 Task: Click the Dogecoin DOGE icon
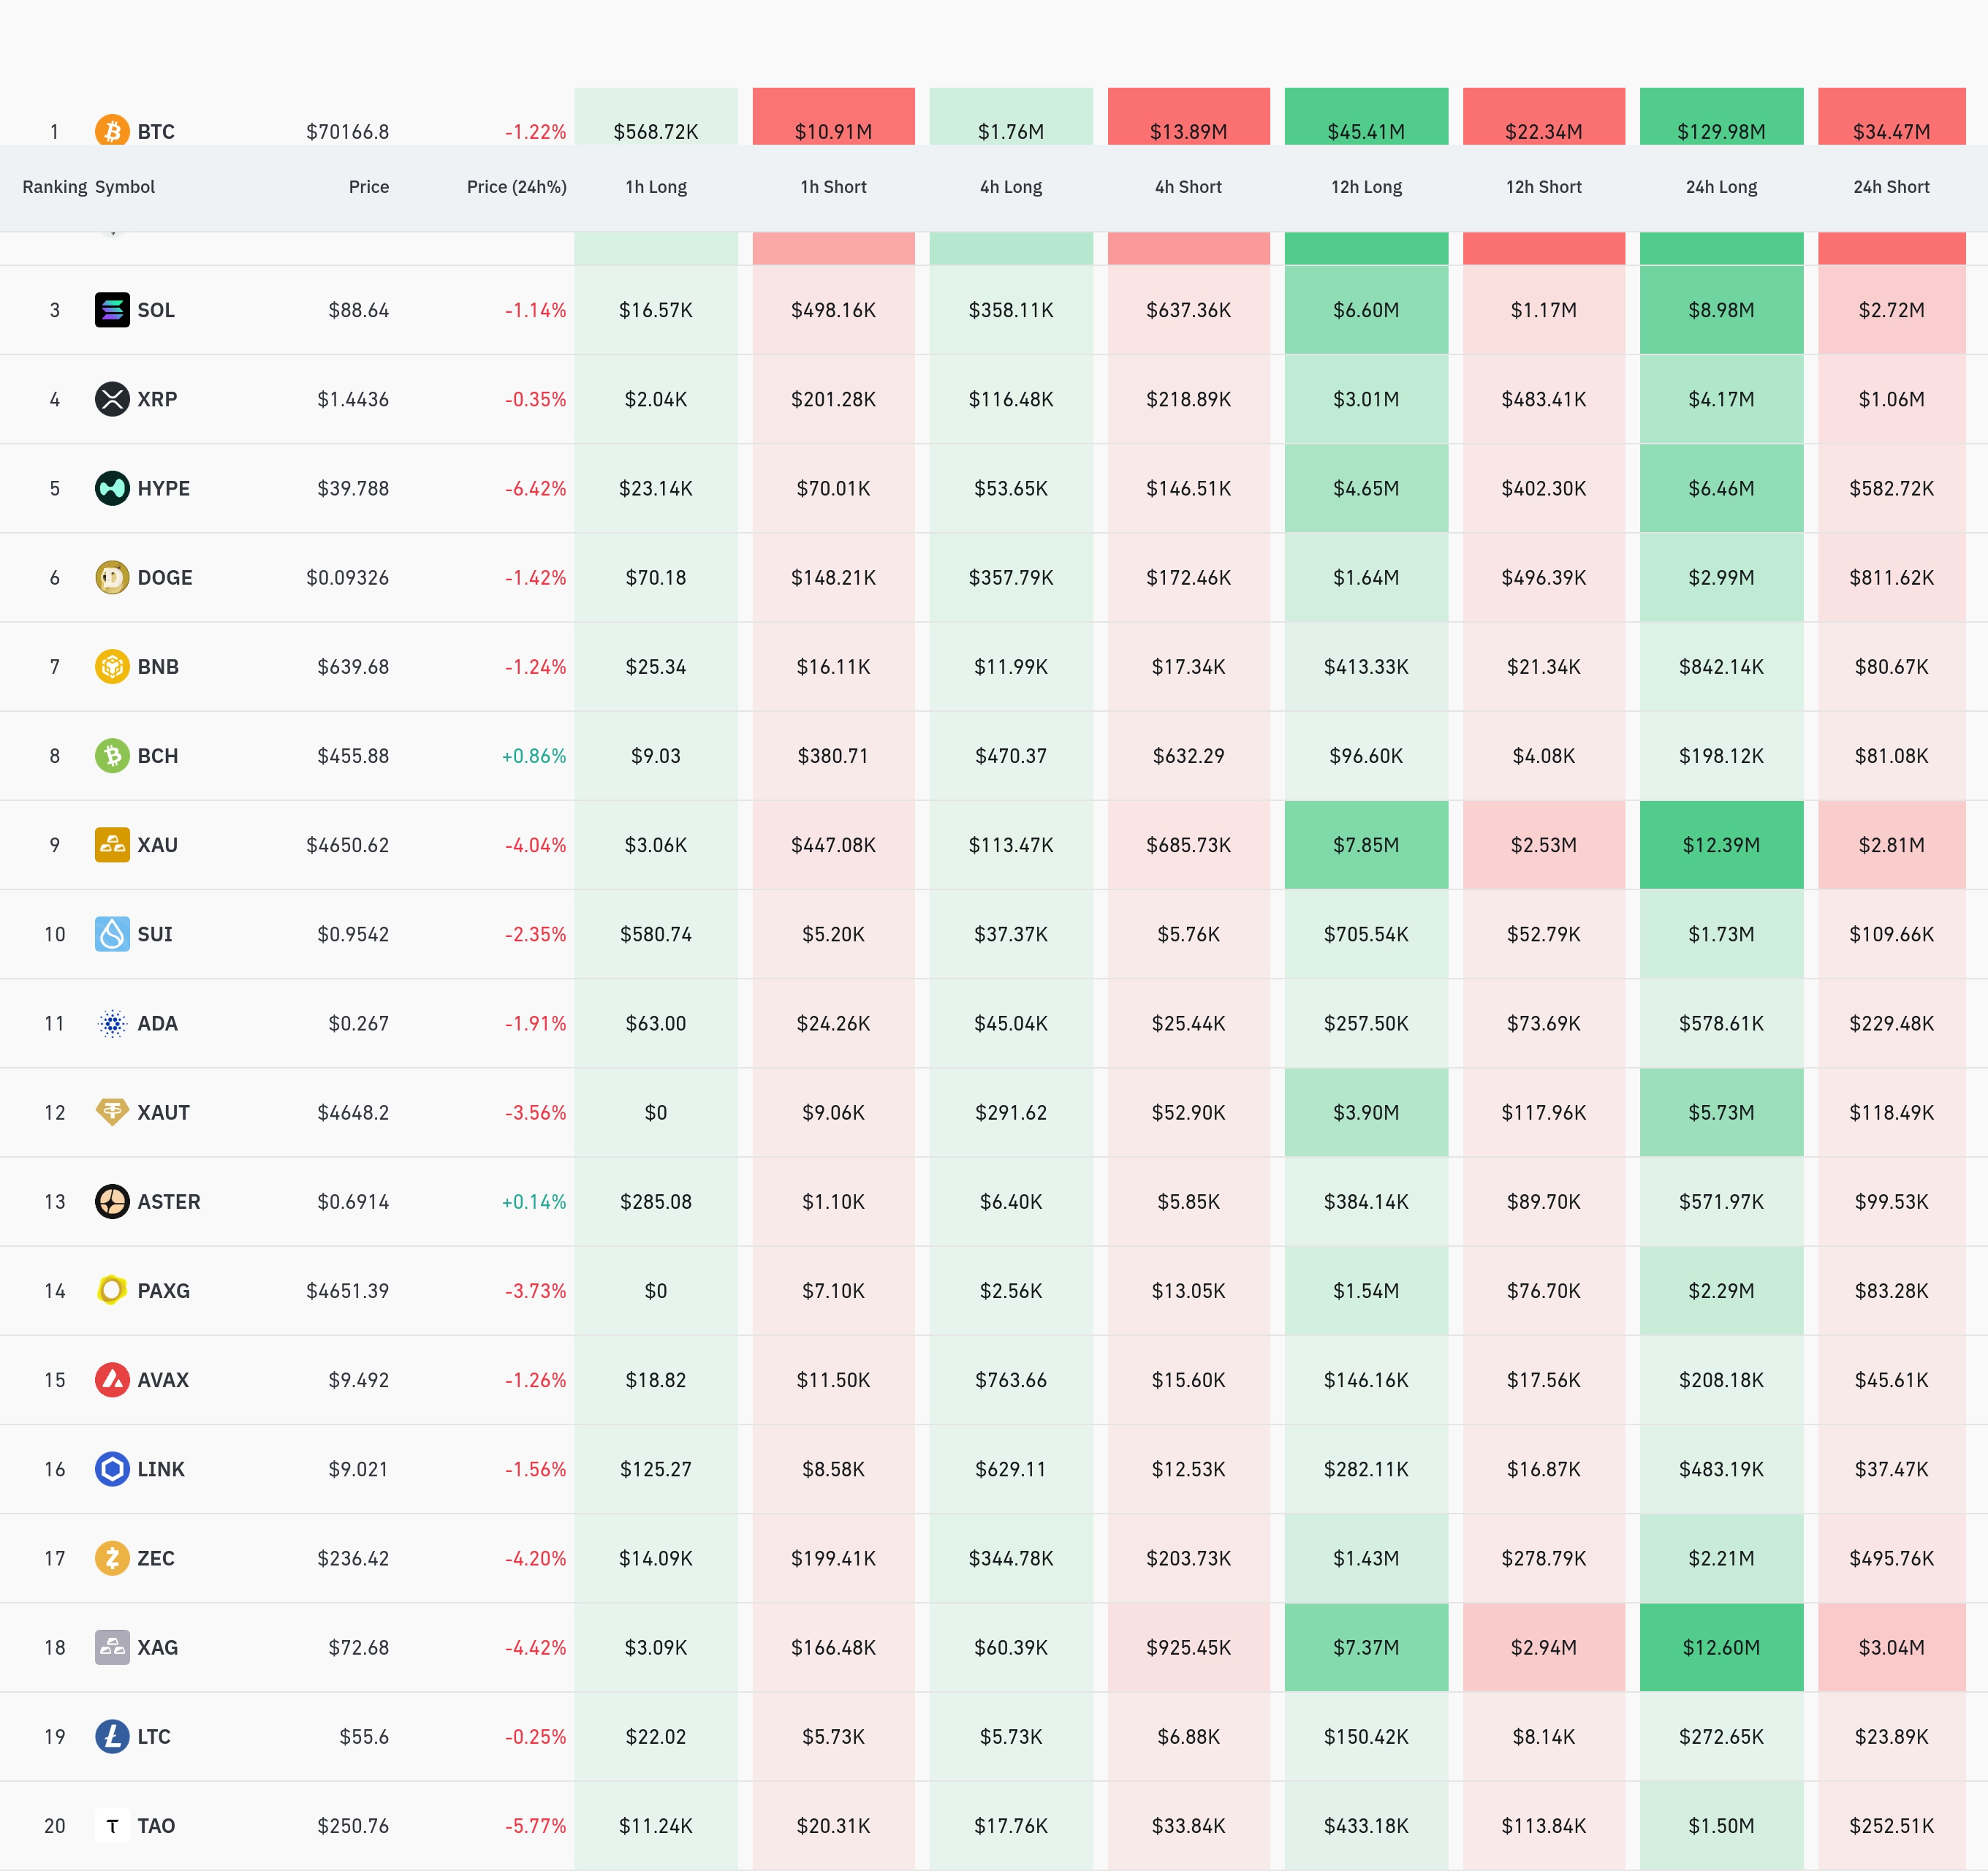[x=112, y=577]
